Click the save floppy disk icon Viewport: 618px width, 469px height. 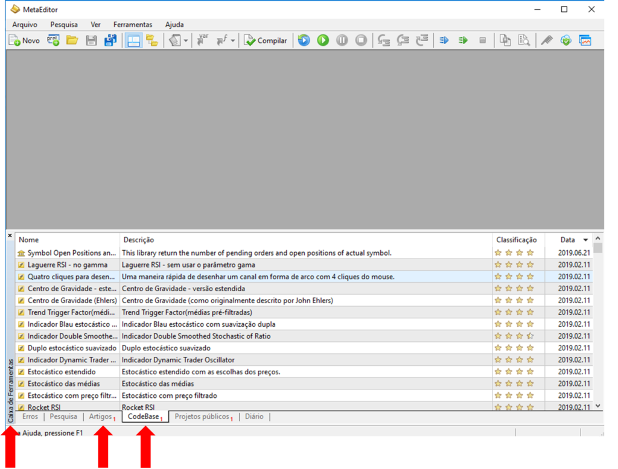92,40
